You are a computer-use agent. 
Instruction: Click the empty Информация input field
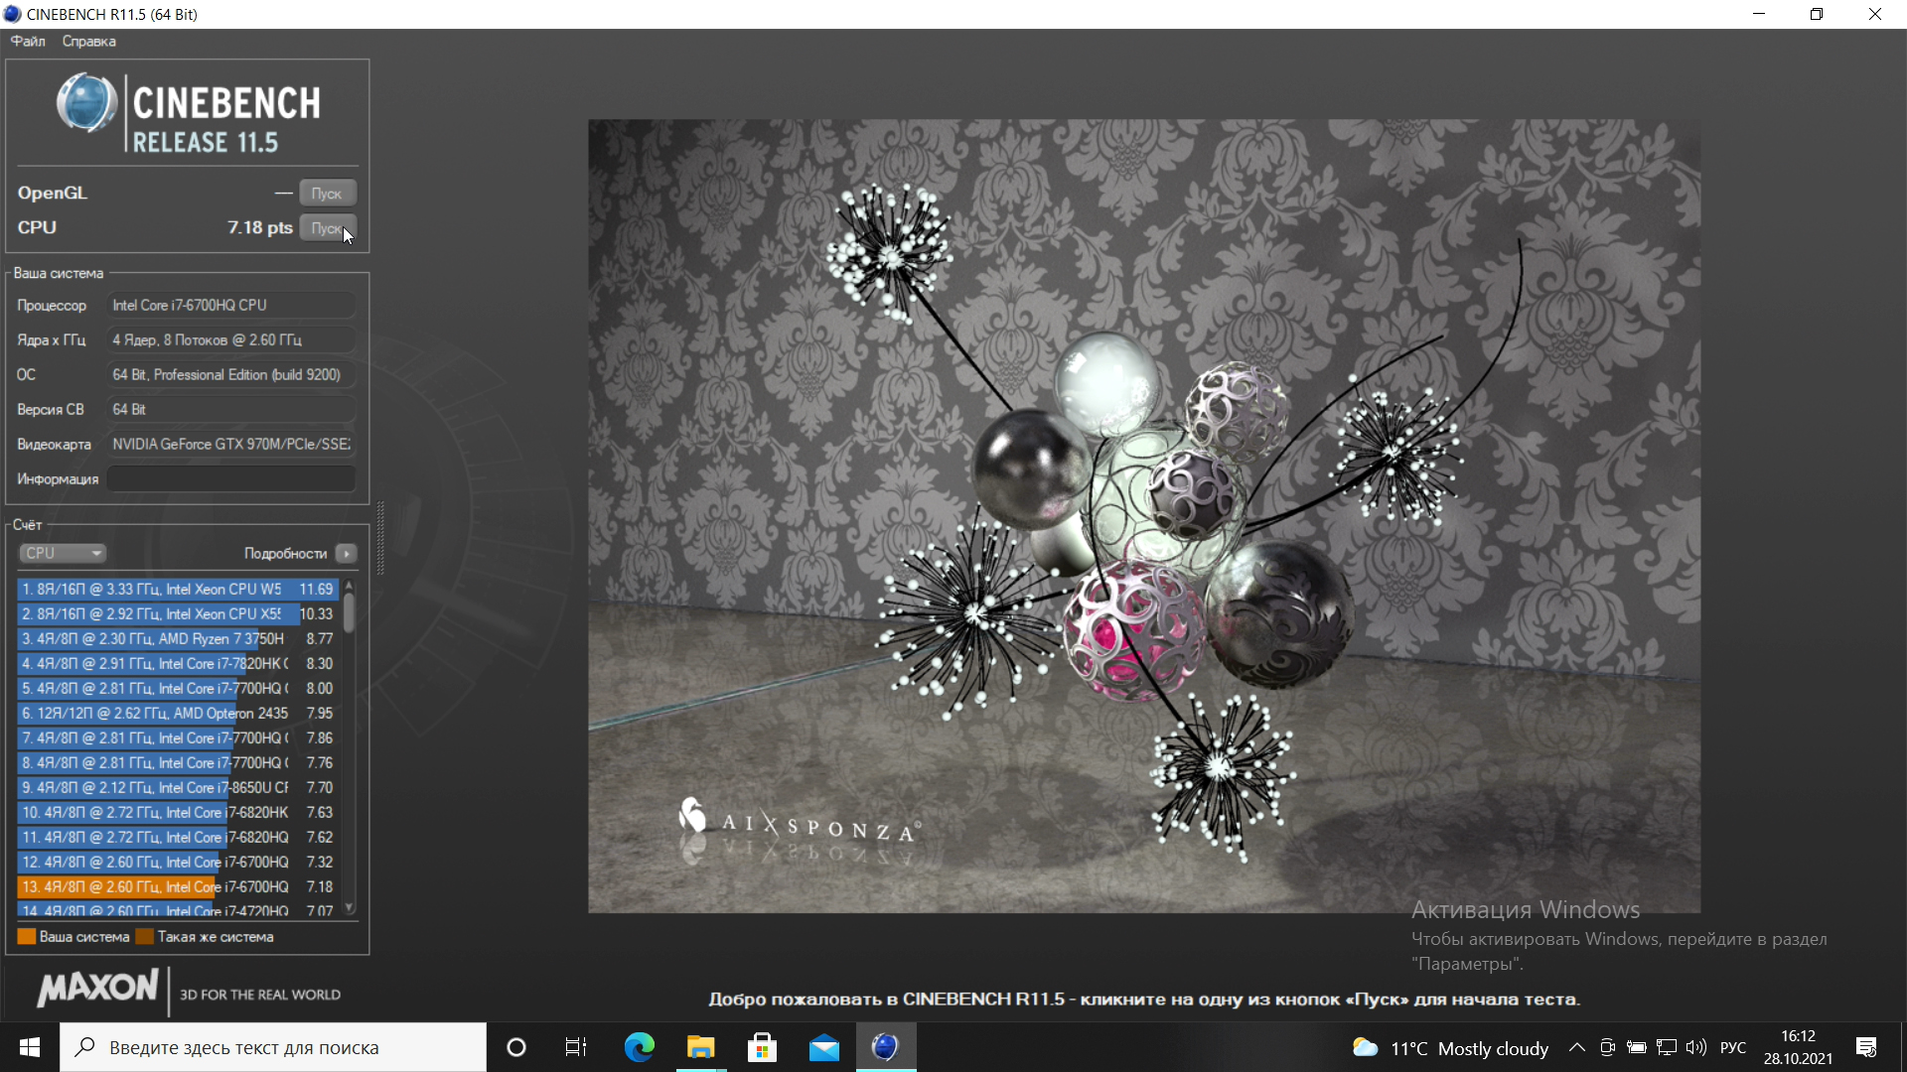[230, 478]
